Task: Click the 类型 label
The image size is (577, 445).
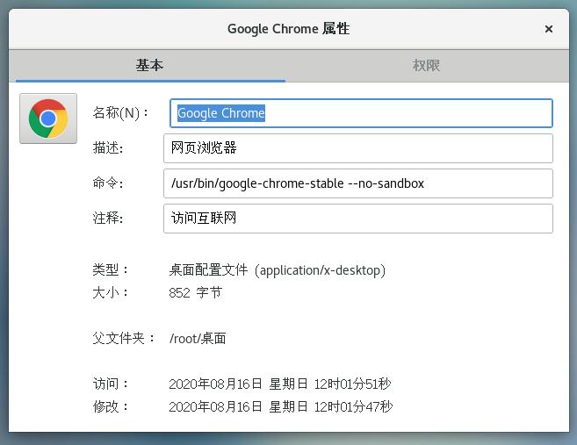Action: (110, 270)
